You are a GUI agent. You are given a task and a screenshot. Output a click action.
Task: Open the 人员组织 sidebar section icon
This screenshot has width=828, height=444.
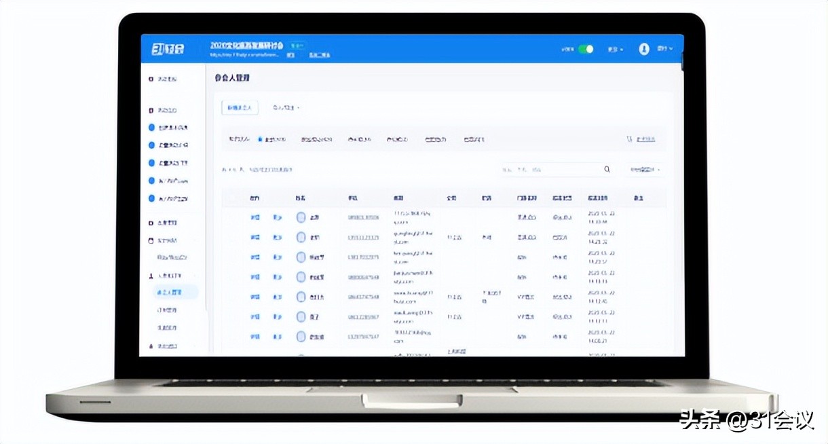[151, 276]
